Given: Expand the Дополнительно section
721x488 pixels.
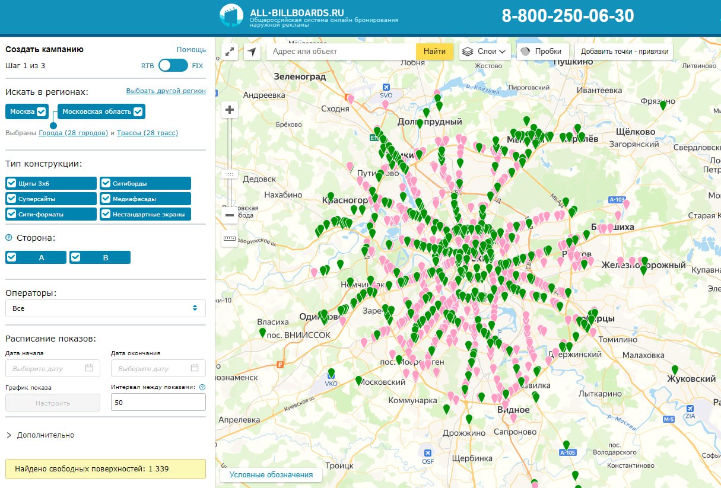Looking at the screenshot, I should 40,435.
